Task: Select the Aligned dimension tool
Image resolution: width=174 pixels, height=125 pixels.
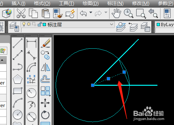Action: pos(31,55)
